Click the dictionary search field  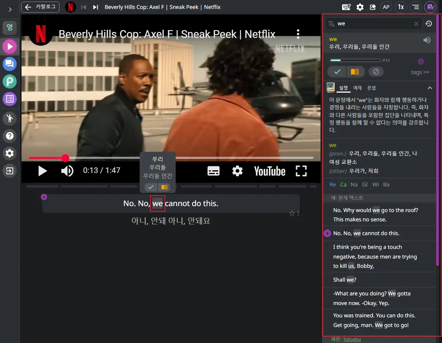[x=374, y=24]
